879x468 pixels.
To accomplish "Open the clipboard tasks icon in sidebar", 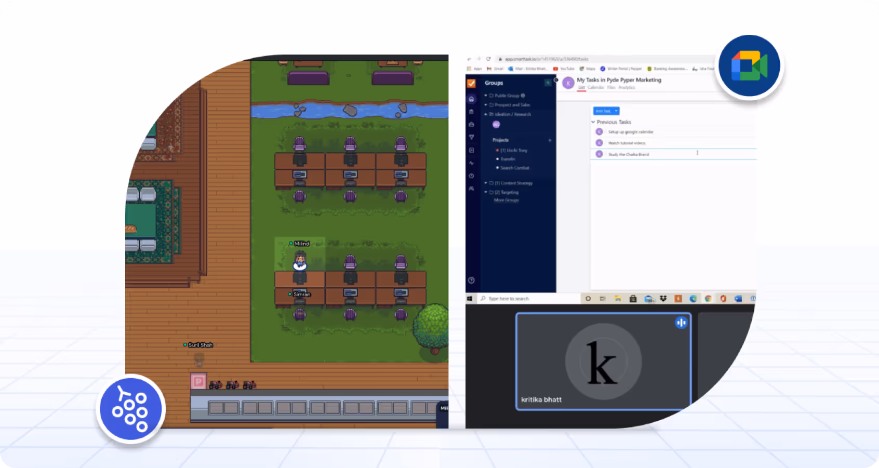I will [471, 112].
